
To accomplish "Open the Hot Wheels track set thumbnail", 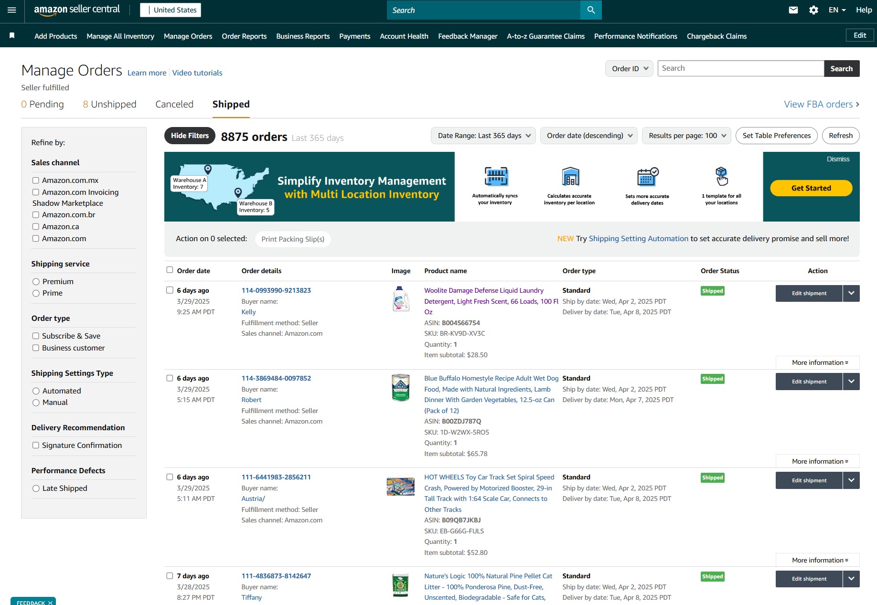I will point(400,487).
